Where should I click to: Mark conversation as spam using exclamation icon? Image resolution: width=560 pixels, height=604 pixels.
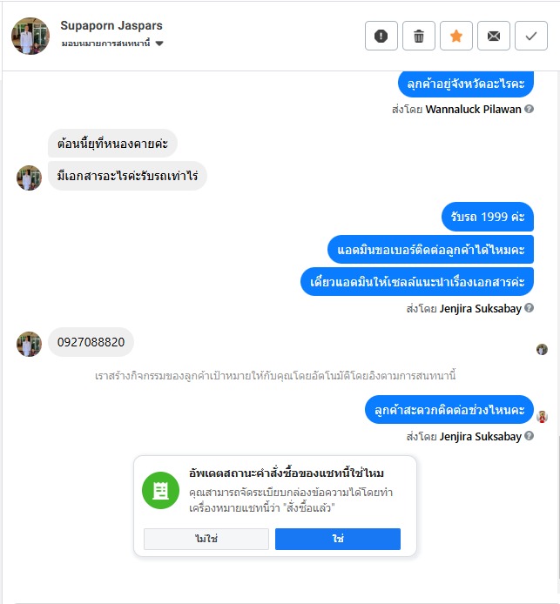381,36
